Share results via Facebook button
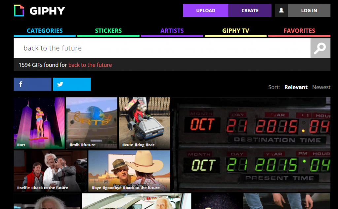 33,84
